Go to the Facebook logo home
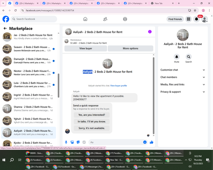Screen dimensions: 213x170 click(x=6, y=19)
